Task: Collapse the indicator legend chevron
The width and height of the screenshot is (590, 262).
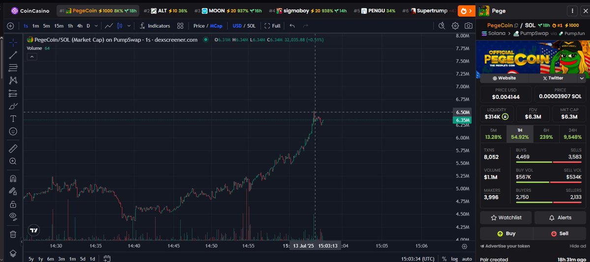Action: click(x=31, y=57)
